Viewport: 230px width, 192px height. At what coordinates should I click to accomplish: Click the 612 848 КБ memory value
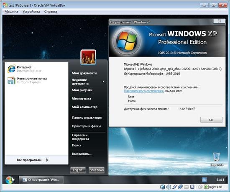click(x=187, y=109)
